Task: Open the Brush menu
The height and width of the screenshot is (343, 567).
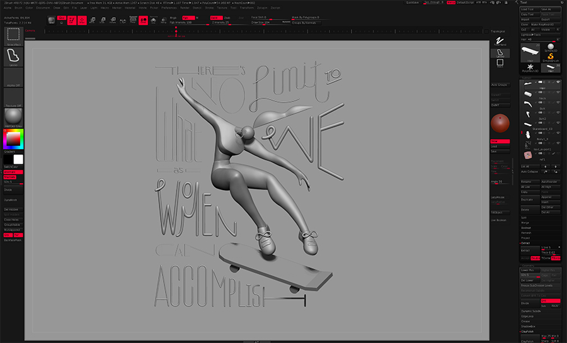Action: click(x=18, y=8)
